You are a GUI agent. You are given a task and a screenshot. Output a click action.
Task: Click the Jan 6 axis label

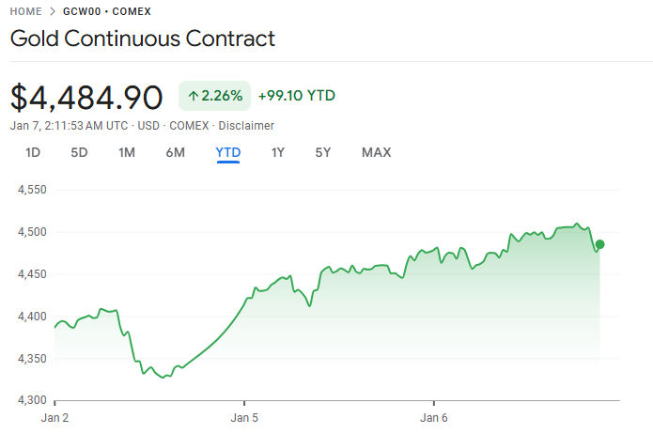coord(434,416)
